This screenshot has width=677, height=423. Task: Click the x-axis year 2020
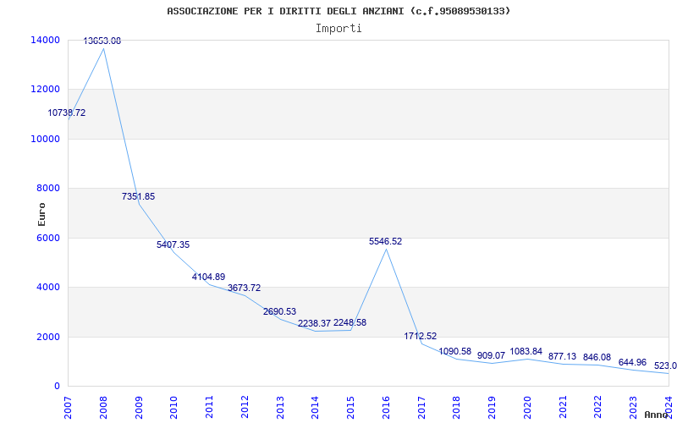[x=526, y=408]
